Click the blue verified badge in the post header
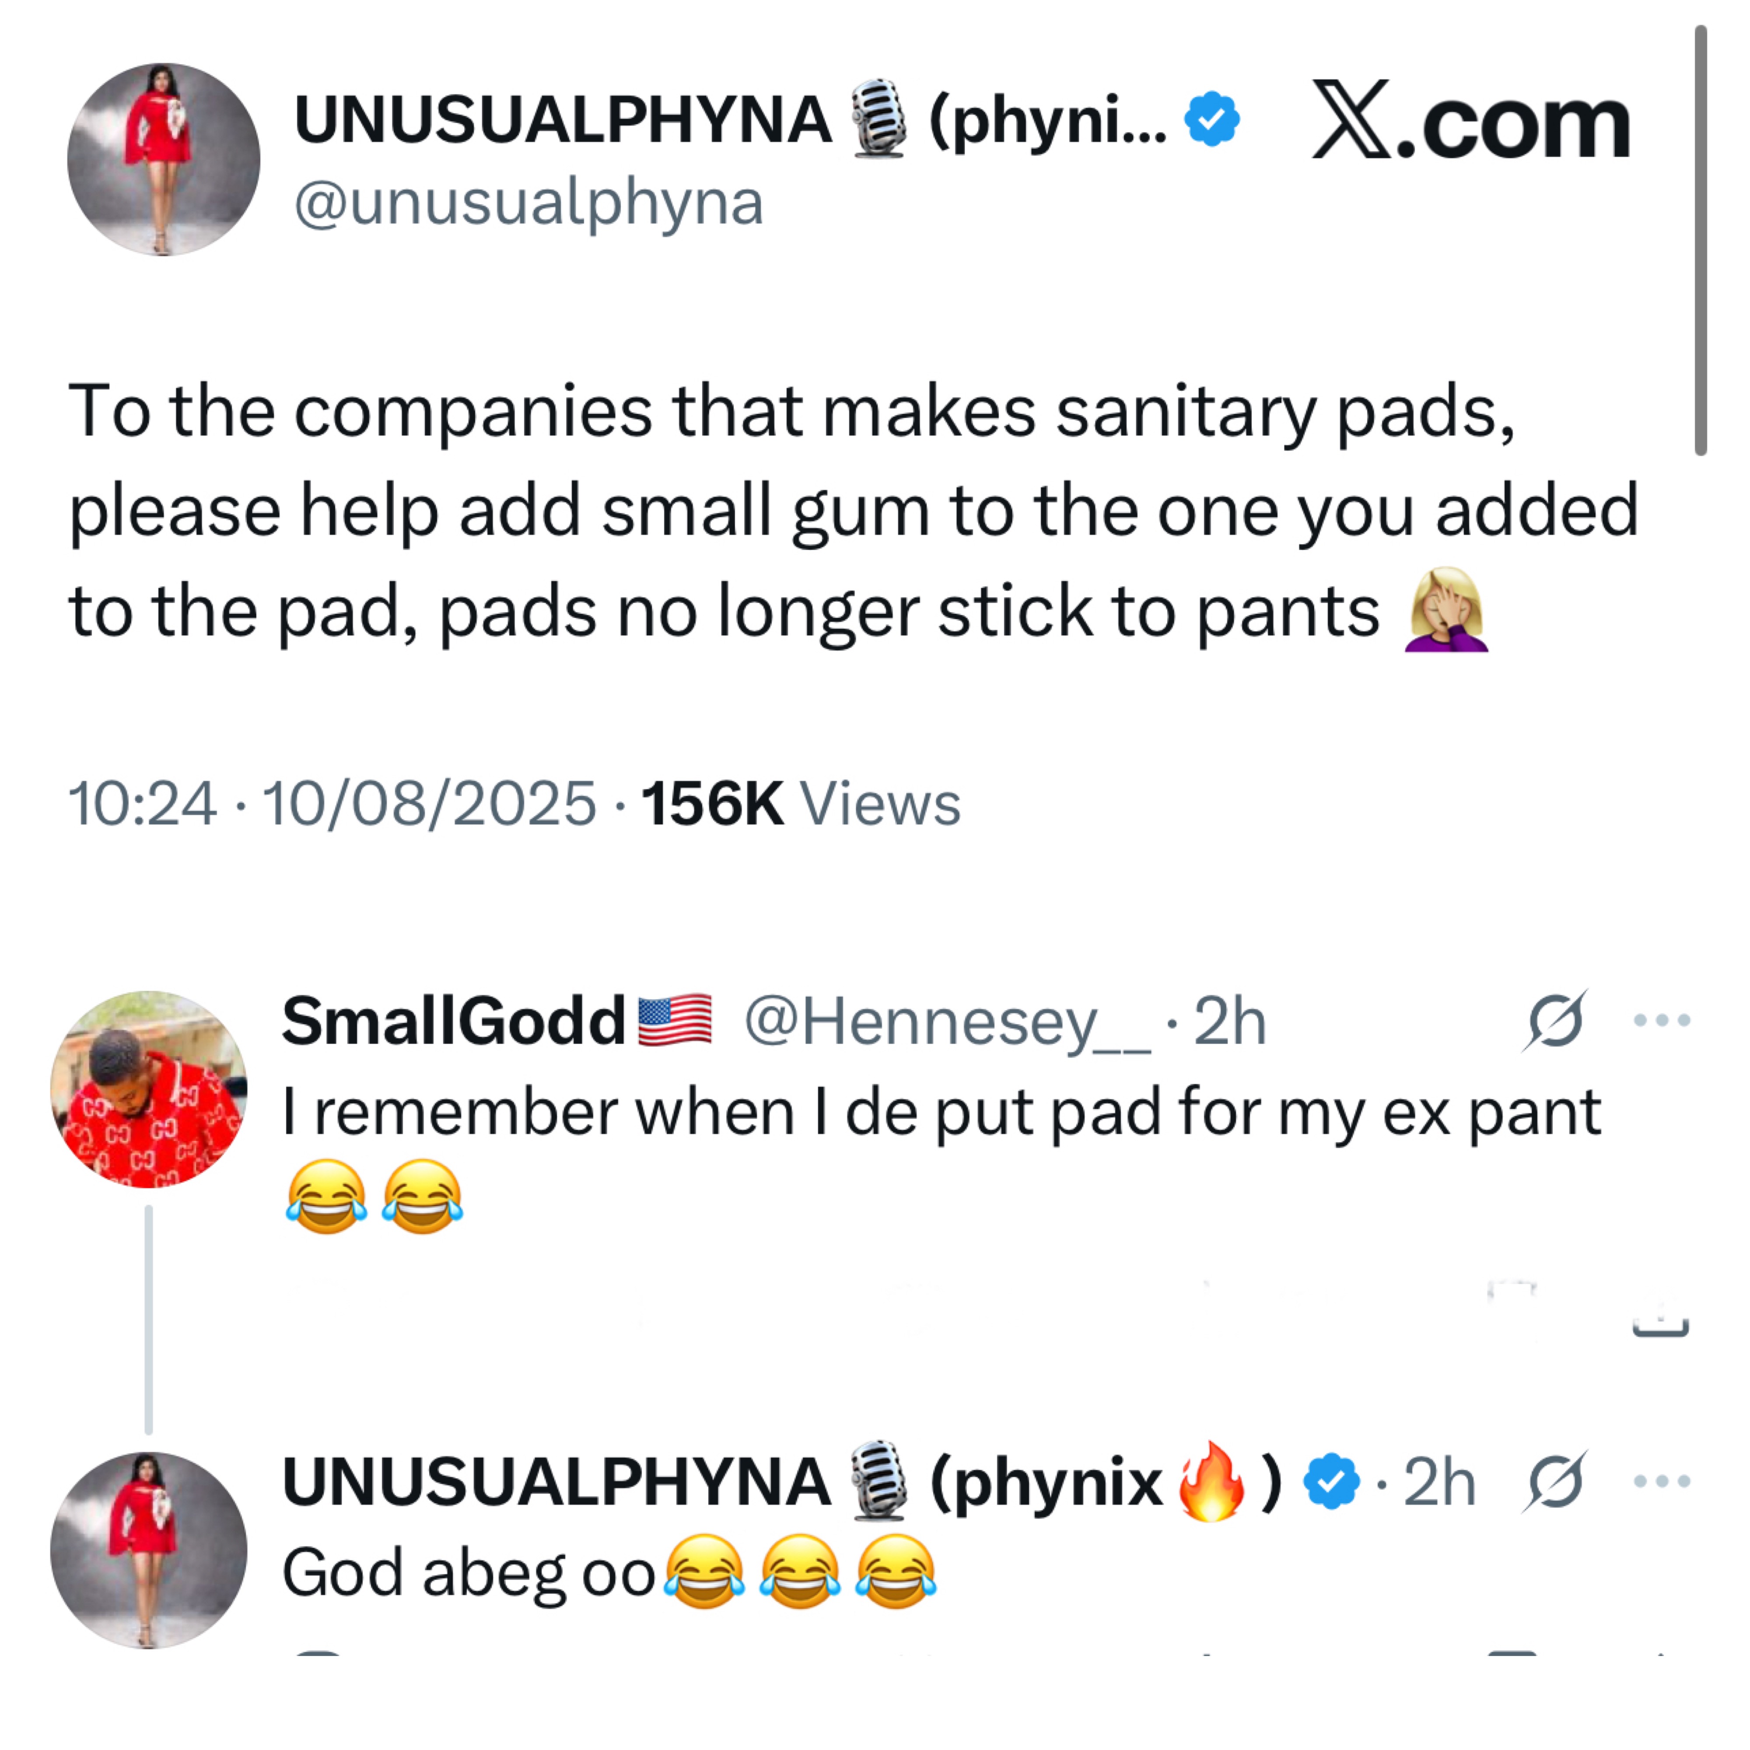Viewport: 1750px width, 1750px height. 1212,119
